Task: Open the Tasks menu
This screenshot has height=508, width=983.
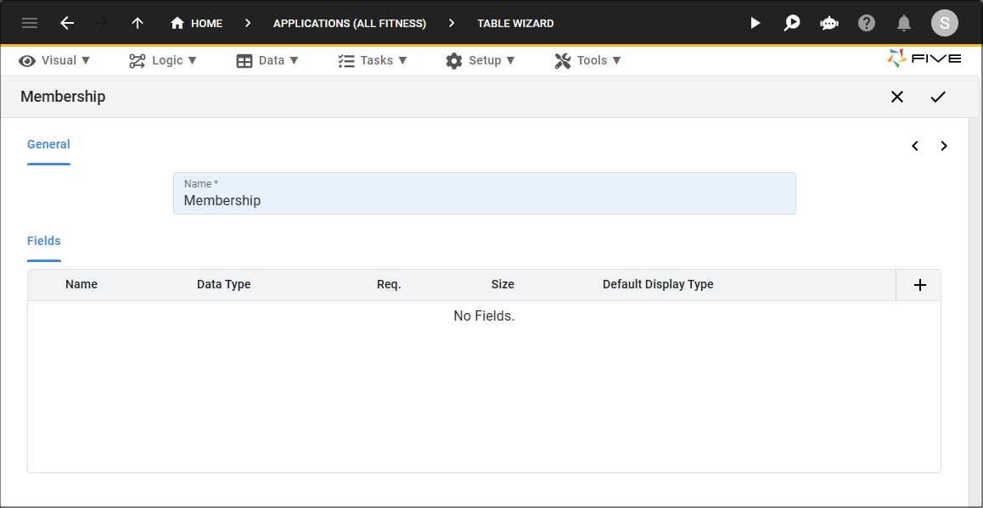Action: click(373, 61)
